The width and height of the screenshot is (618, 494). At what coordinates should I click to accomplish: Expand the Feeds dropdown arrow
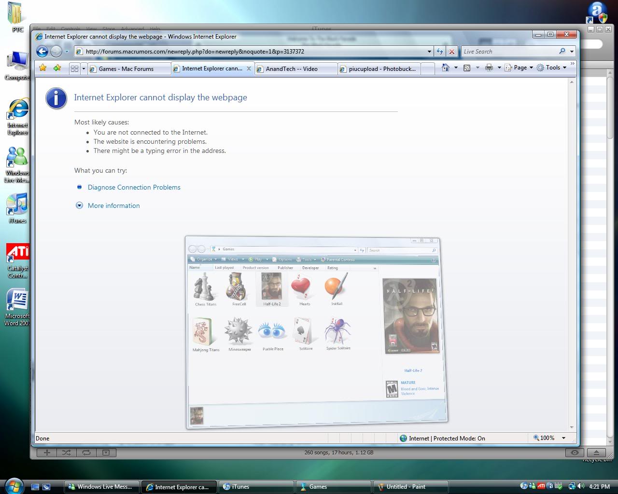pos(478,68)
